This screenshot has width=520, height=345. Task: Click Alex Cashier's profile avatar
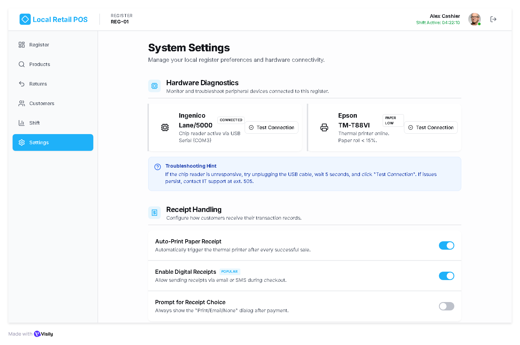[474, 19]
